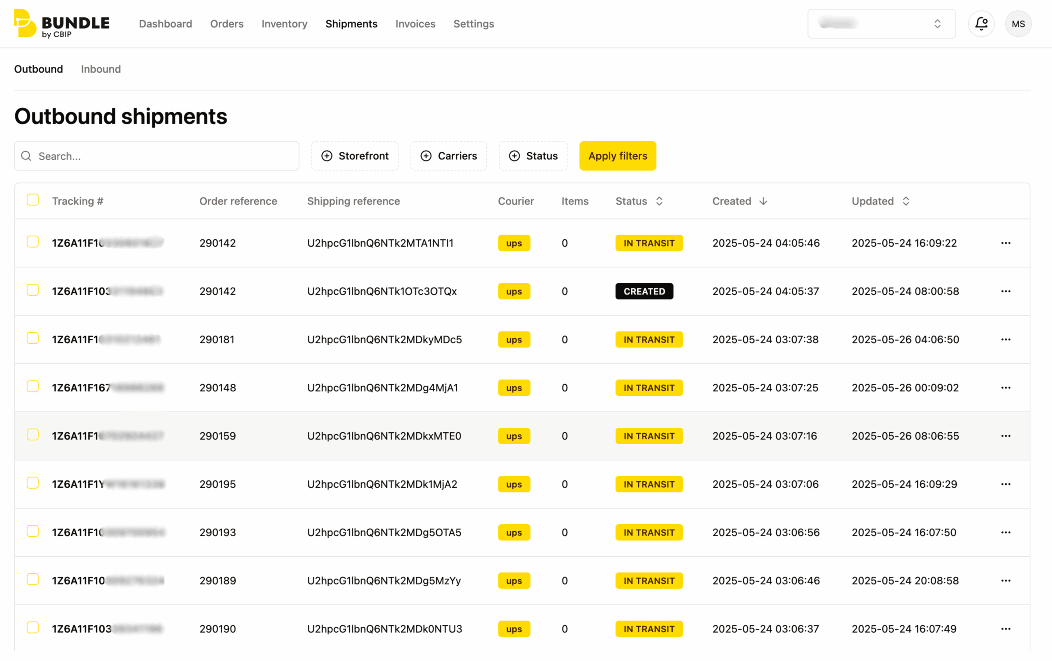Sort by Created column arrow

pyautogui.click(x=763, y=201)
